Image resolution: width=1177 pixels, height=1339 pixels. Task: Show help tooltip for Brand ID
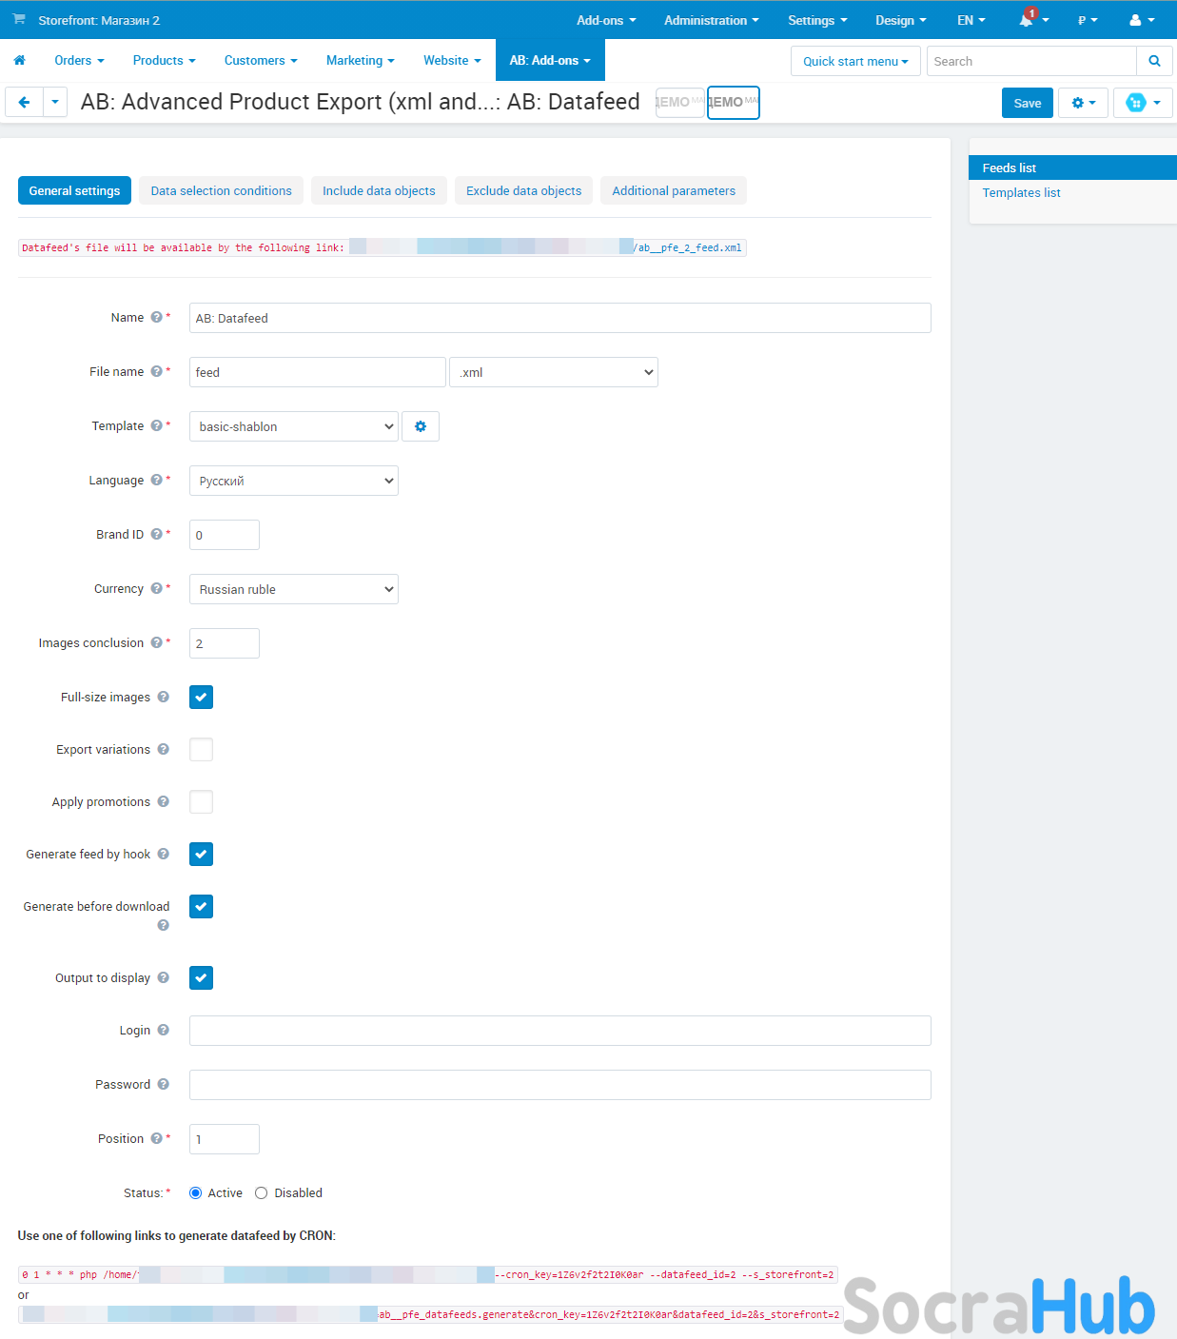(x=156, y=535)
